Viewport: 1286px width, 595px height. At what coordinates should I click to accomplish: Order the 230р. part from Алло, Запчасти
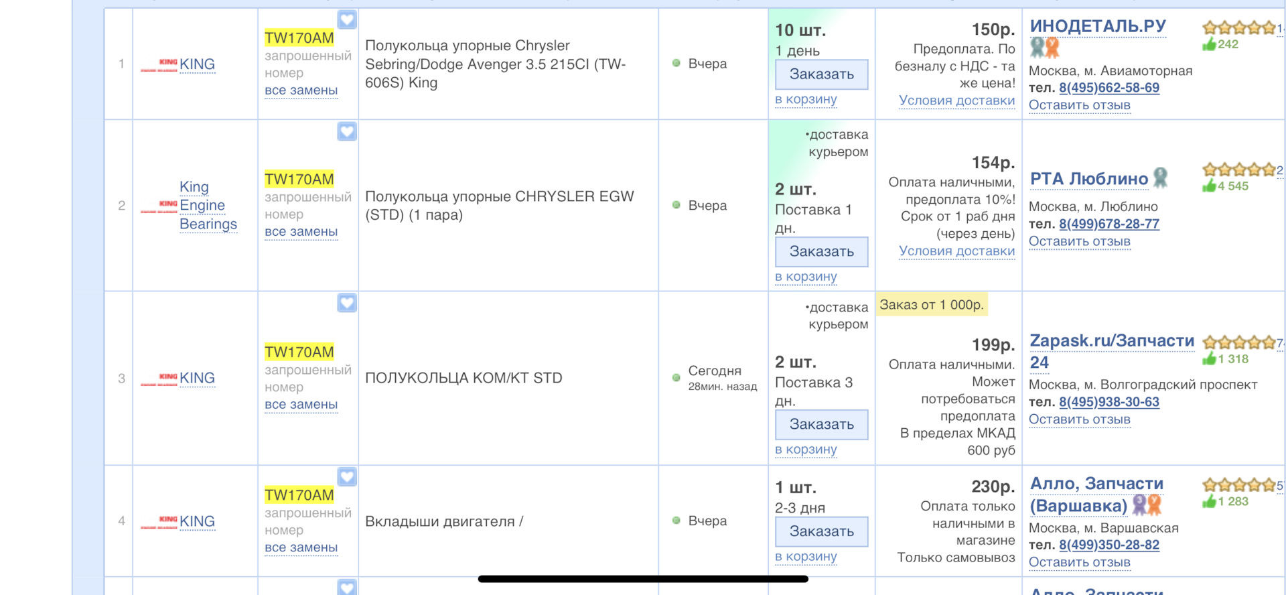[x=821, y=531]
